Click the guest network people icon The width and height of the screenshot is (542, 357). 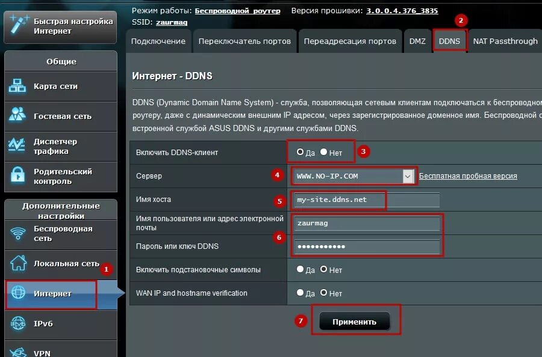coord(17,115)
